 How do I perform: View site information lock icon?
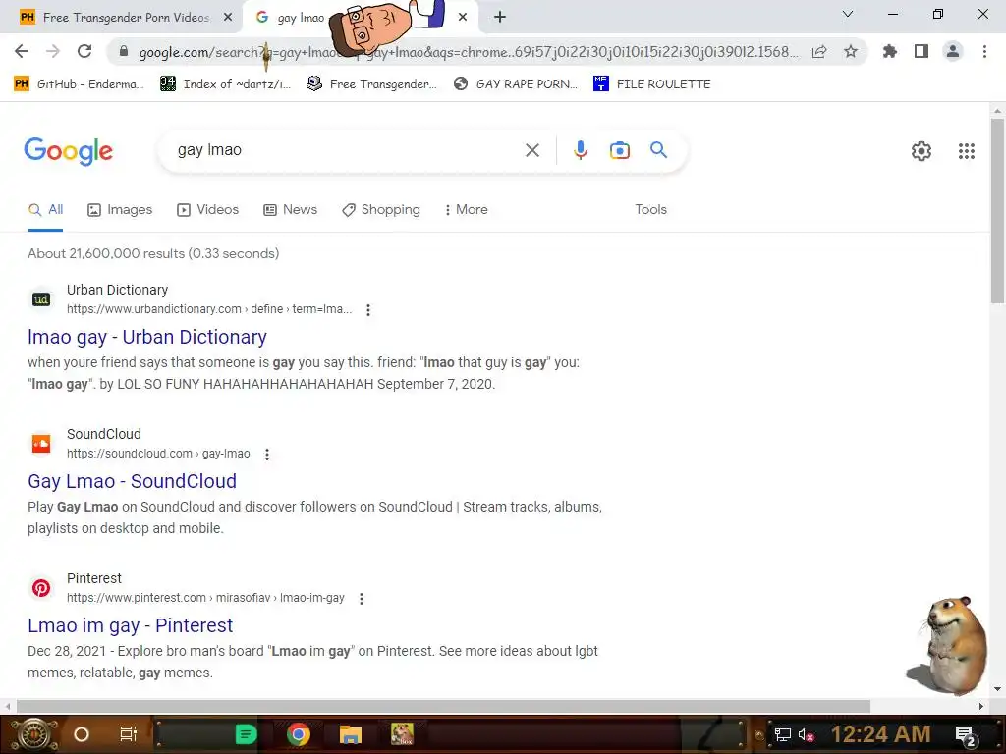(124, 51)
